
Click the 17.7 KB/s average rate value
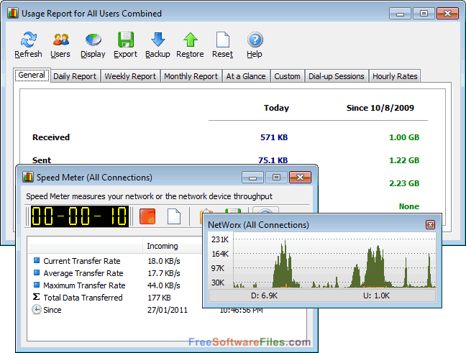[164, 273]
